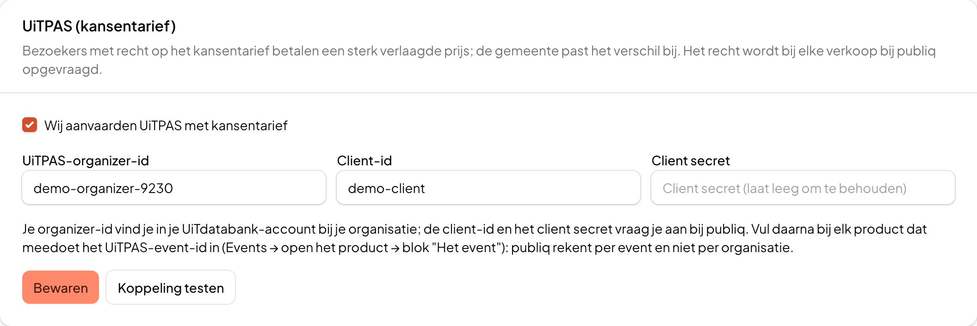Viewport: 977px width, 326px height.
Task: Click the 'Wij aanvaarden UiTPAS met kansentarief' label
Action: 166,126
